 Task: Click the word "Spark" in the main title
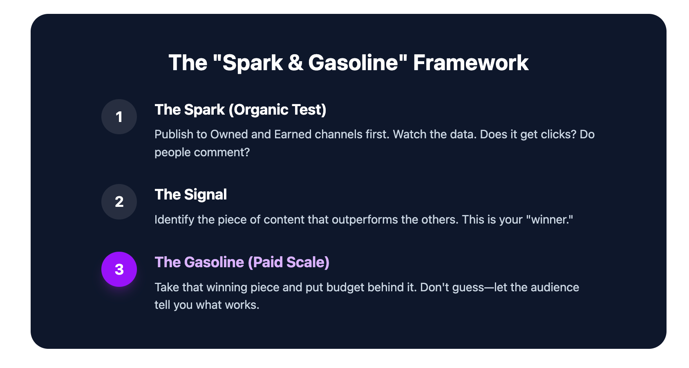tap(253, 63)
